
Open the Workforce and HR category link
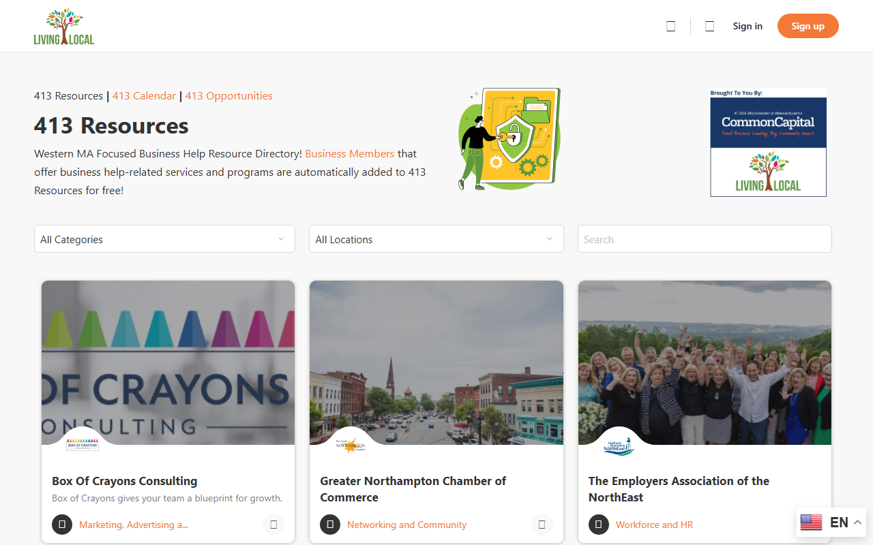tap(654, 525)
